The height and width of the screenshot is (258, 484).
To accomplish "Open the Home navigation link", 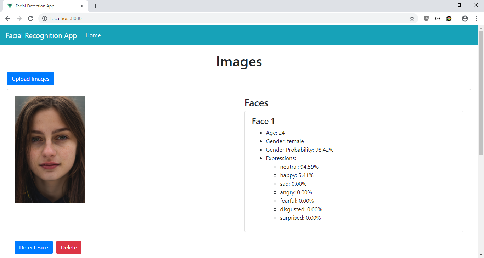I will pos(93,35).
